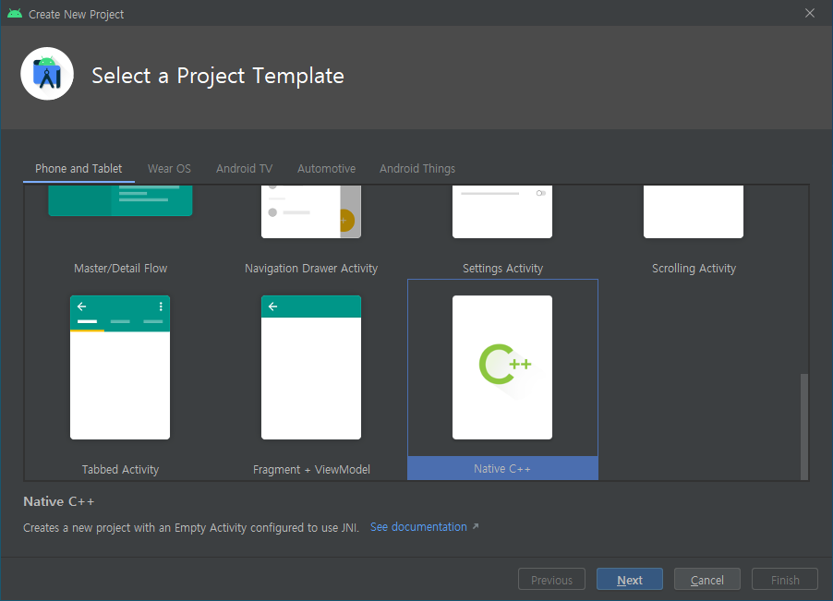
Task: Click the back arrow in Tabbed Activity preview
Action: tap(82, 307)
